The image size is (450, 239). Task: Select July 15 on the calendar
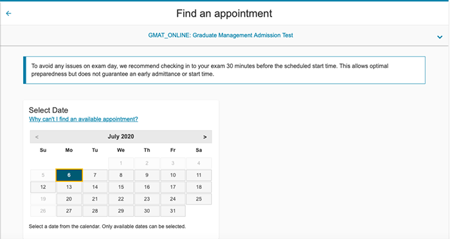pos(121,187)
